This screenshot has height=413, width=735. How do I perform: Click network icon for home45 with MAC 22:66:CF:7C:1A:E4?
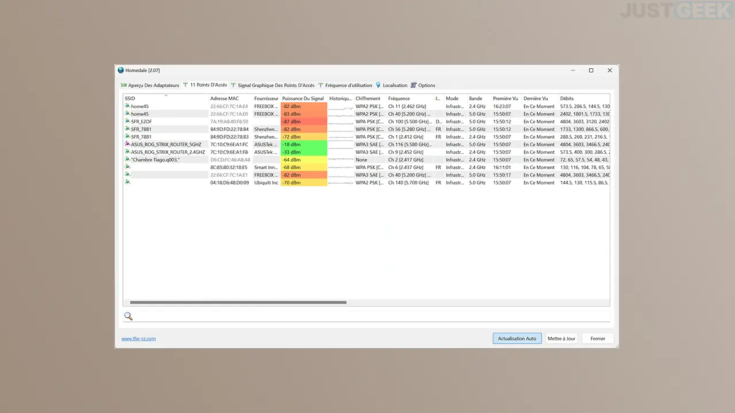click(x=127, y=106)
